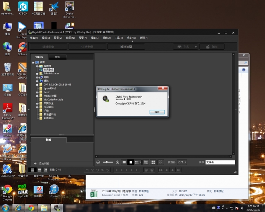Viewport: 265px width, 212px height.
Task: Apply check mark 5 to image
Action: [107, 170]
